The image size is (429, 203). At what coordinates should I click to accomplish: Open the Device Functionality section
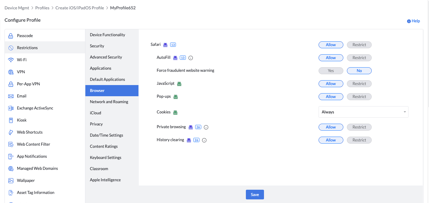coord(112,35)
